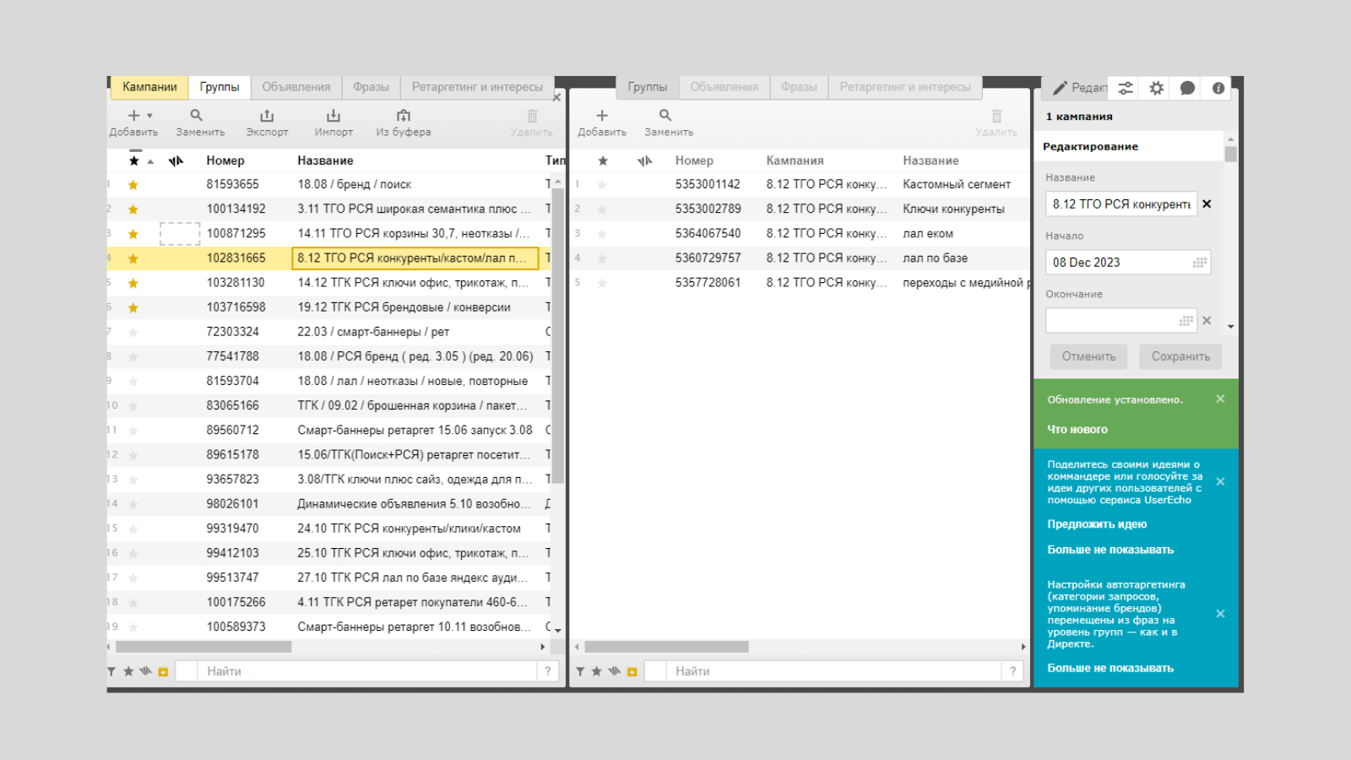Screen dimensions: 1351x760
Task: Select group row Ключи конкуренты
Action: pyautogui.click(x=800, y=209)
